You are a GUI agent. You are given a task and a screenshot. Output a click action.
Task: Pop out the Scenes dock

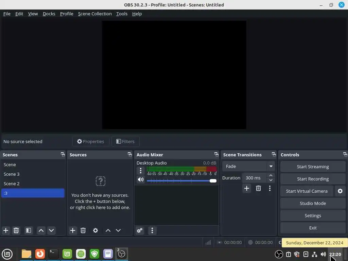[63, 154]
